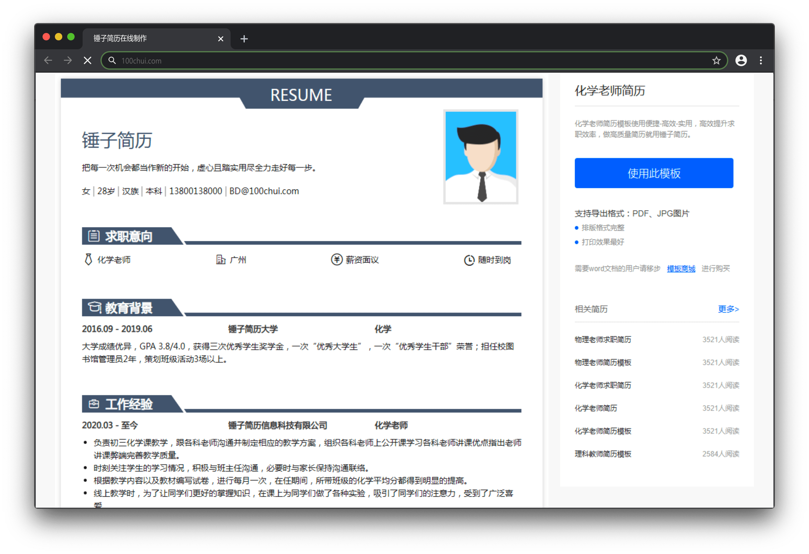Click the 化学老师简历 sidebar heading
This screenshot has width=809, height=554.
(610, 91)
